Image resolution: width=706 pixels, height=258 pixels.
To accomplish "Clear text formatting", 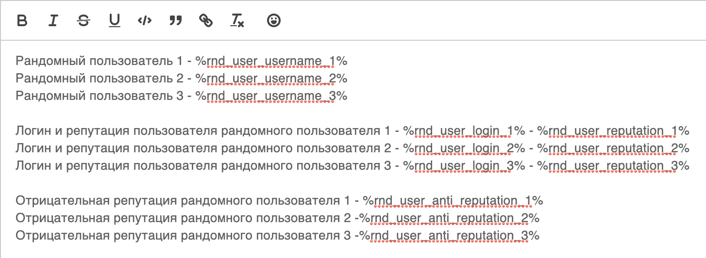I will coord(237,20).
